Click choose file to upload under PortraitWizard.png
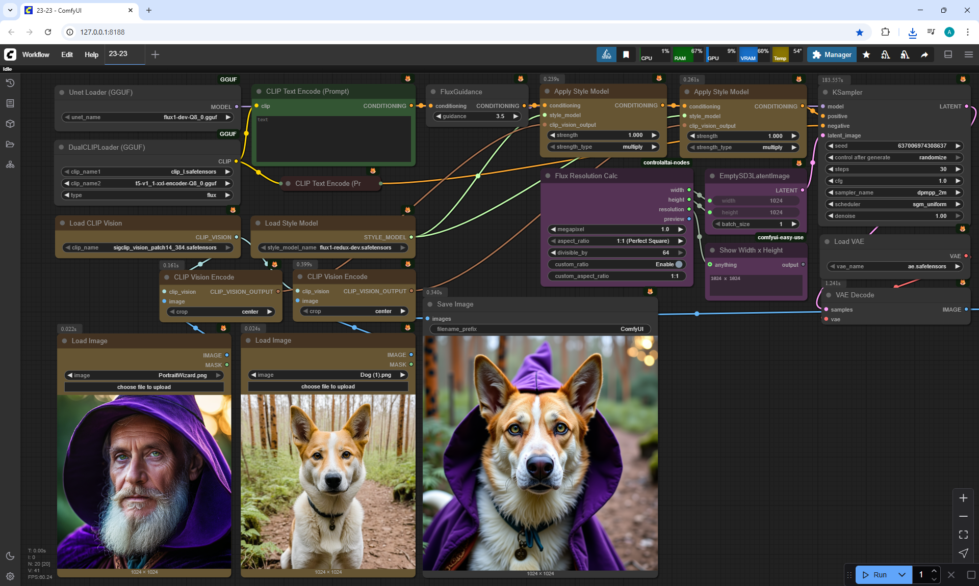The width and height of the screenshot is (979, 586). [144, 387]
